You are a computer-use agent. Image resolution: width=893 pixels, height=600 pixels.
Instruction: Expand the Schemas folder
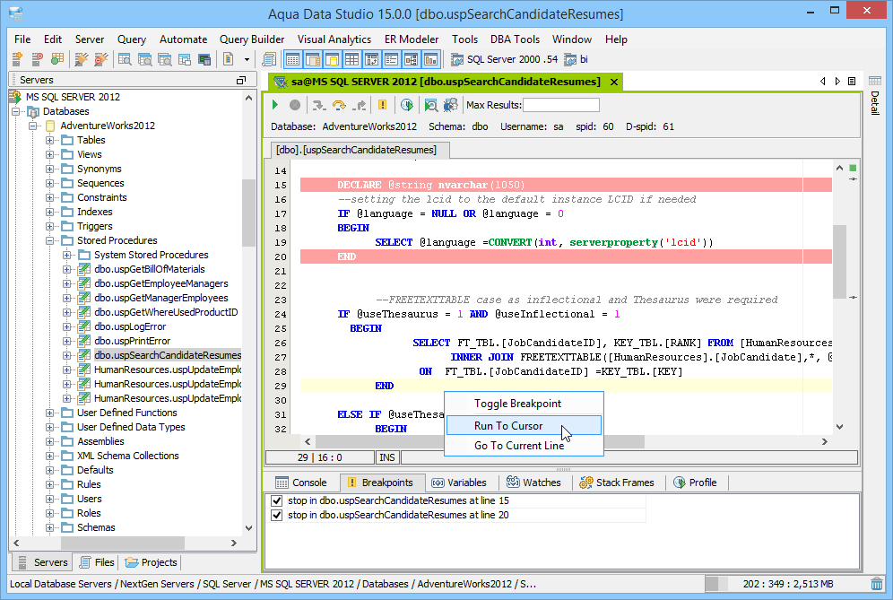[50, 527]
